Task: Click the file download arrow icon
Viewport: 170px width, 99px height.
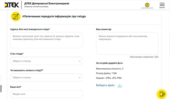Action: pyautogui.click(x=120, y=86)
